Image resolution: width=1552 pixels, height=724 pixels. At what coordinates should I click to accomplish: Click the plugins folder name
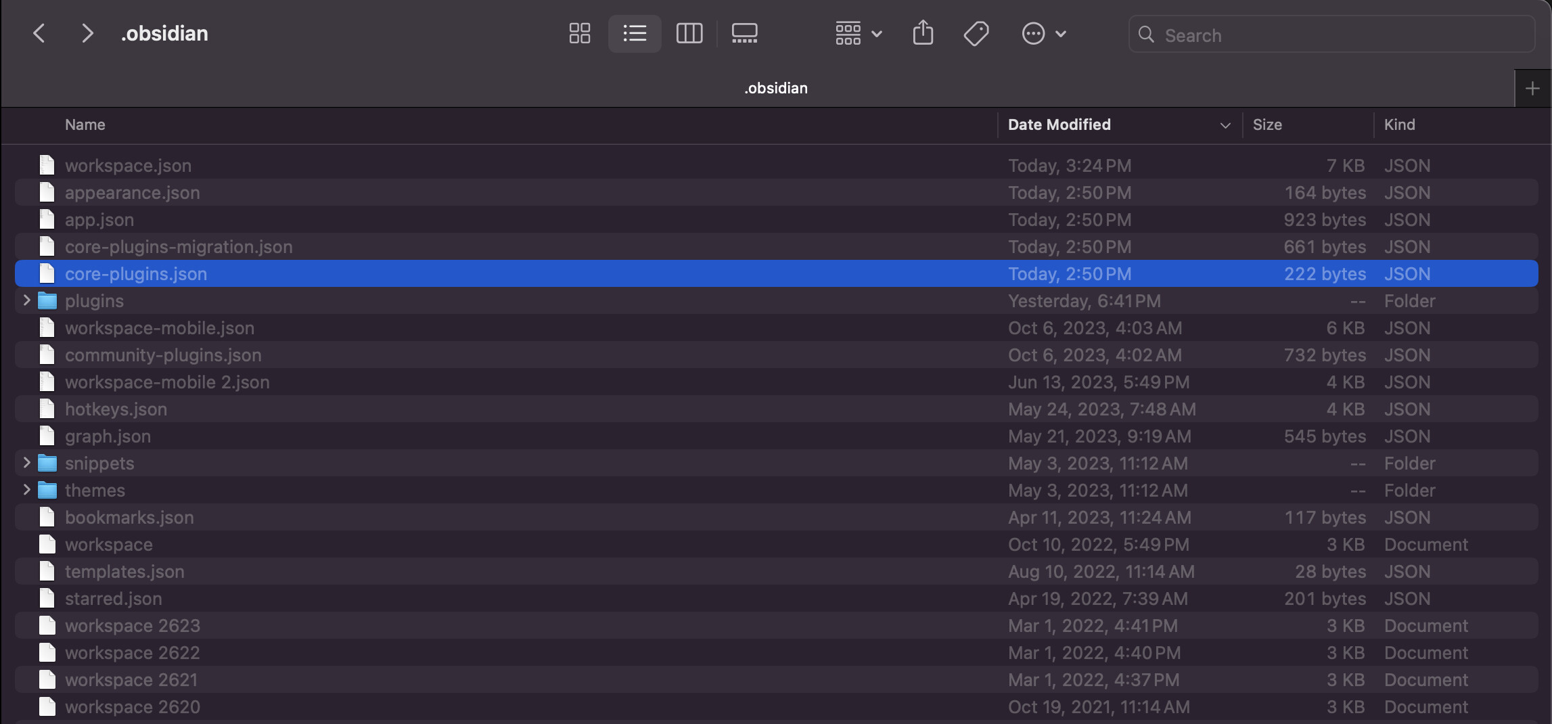click(x=94, y=301)
